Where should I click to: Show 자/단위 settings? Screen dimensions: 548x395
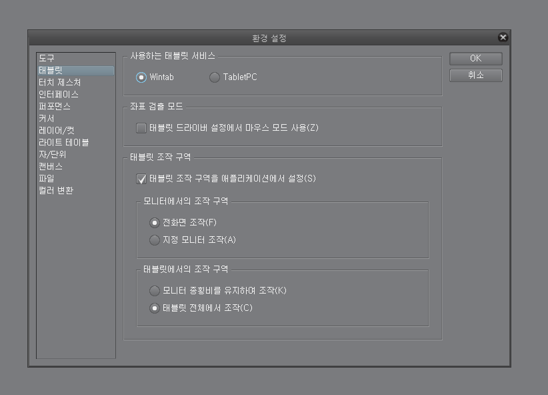pyautogui.click(x=76, y=154)
